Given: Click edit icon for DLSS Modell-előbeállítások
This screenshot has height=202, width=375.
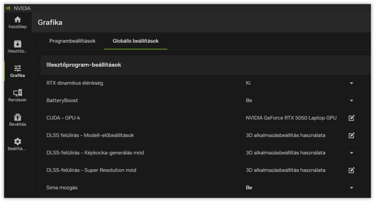Looking at the screenshot, I should [x=352, y=135].
